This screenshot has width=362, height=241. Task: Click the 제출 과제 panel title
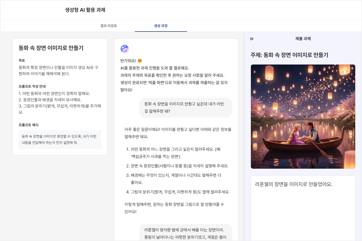pyautogui.click(x=303, y=39)
